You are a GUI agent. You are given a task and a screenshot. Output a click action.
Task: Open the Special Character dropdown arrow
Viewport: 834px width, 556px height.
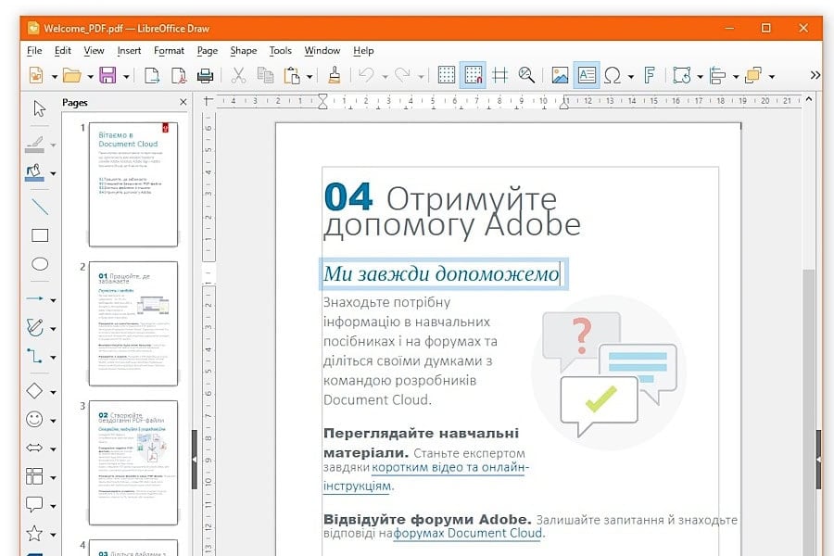pos(631,77)
